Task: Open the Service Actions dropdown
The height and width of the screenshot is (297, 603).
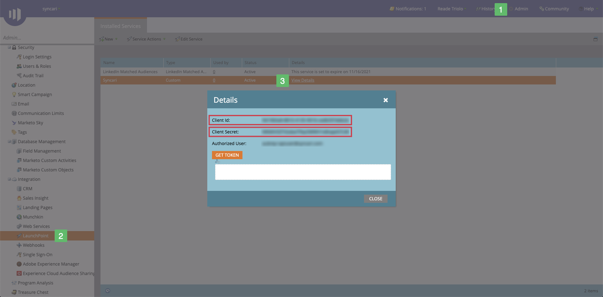Action: tap(146, 39)
